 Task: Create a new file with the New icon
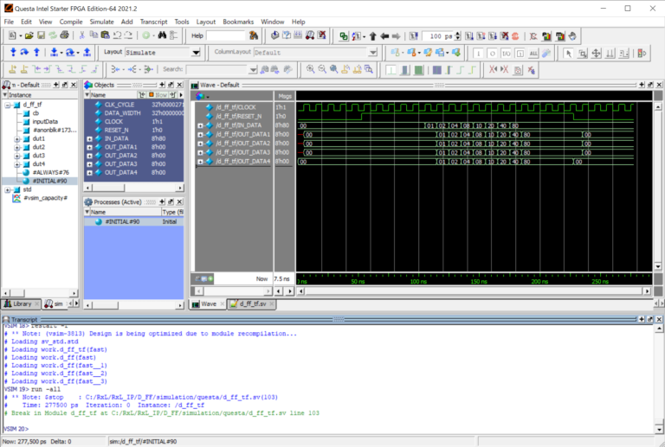coord(12,36)
